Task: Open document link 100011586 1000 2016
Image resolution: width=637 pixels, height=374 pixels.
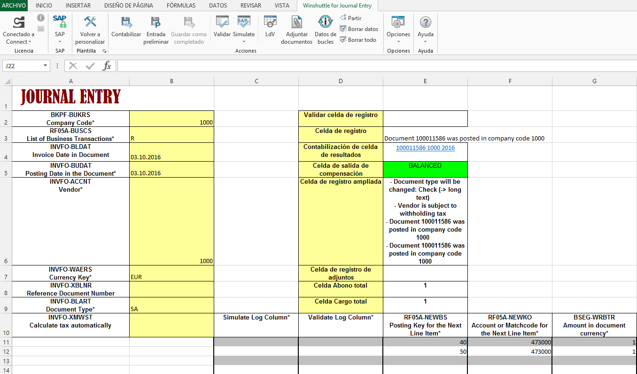Action: [x=425, y=148]
